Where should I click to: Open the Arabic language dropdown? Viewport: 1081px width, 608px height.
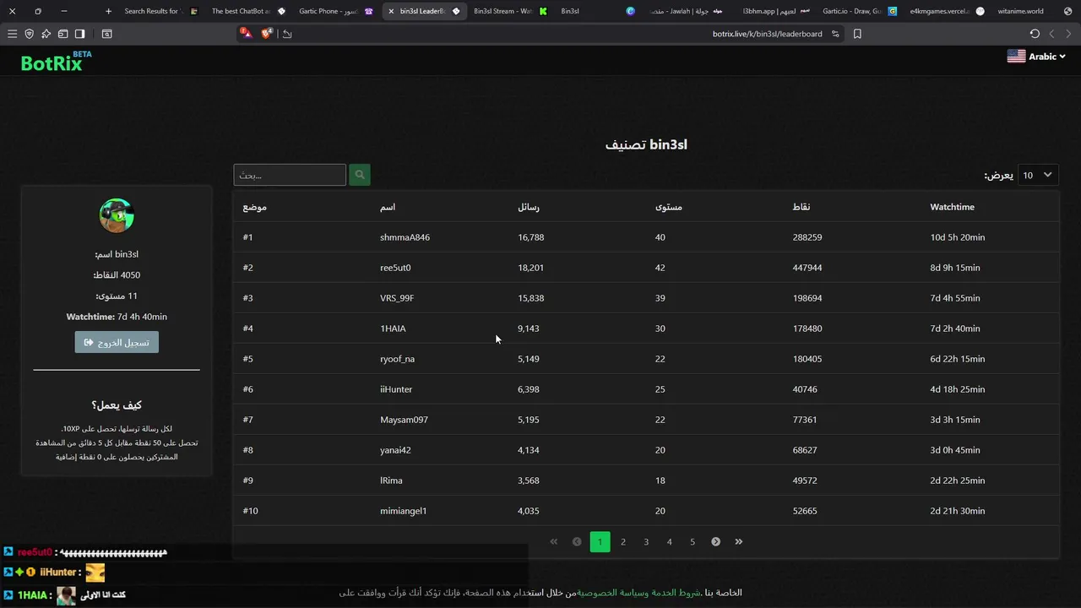1036,57
